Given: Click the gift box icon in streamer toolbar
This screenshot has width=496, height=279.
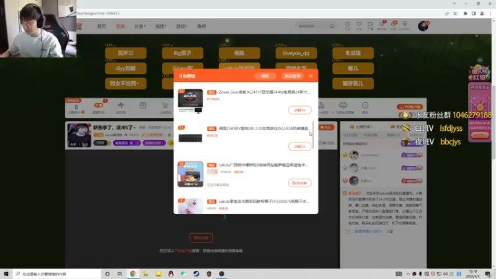Looking at the screenshot, I should (143, 105).
